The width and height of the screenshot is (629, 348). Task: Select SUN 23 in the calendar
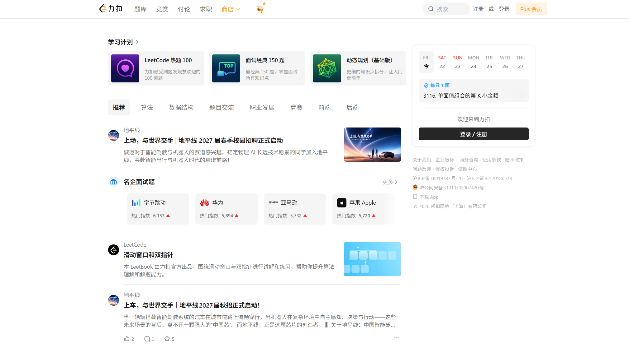(458, 62)
